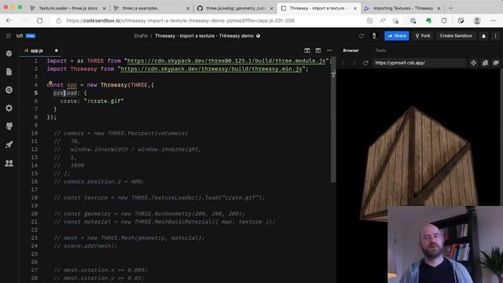Go back in the preview browser

[343, 63]
